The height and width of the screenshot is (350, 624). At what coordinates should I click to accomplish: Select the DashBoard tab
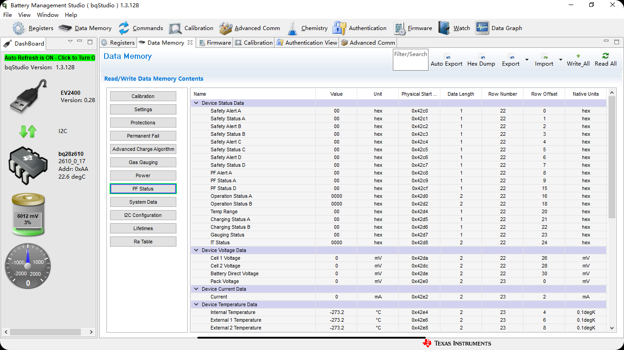click(x=24, y=44)
